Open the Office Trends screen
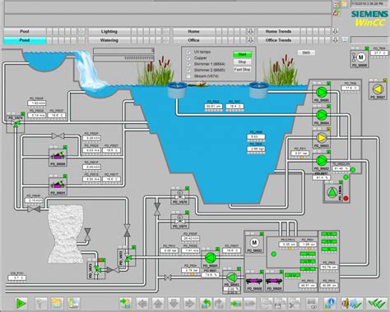 (278, 40)
